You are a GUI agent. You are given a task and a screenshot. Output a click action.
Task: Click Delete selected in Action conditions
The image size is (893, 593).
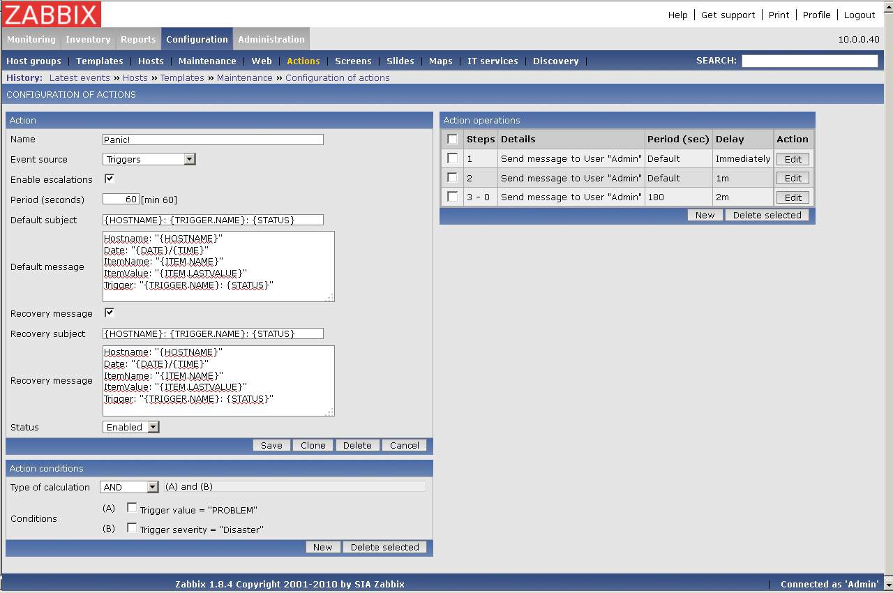point(385,547)
